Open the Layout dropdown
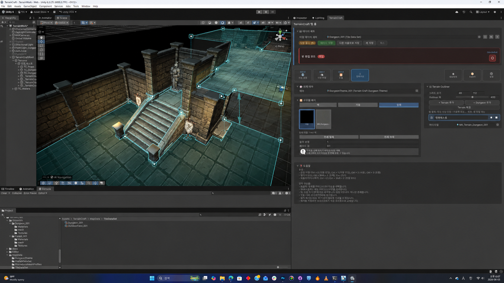504x283 pixels. [483, 12]
